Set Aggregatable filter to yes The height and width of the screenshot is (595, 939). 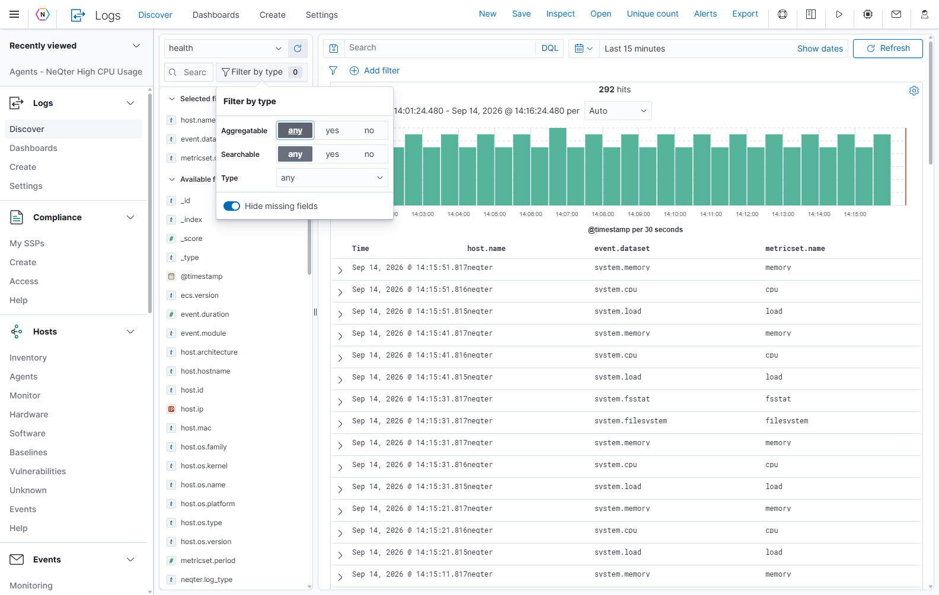click(332, 130)
